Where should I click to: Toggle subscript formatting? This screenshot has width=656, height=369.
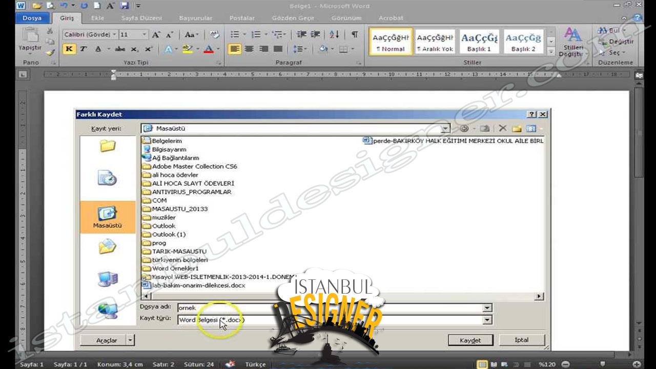tap(134, 49)
